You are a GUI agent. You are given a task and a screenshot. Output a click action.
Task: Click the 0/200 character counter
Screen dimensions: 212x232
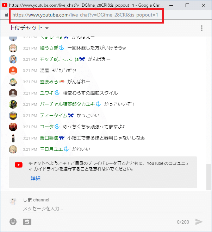(x=183, y=222)
